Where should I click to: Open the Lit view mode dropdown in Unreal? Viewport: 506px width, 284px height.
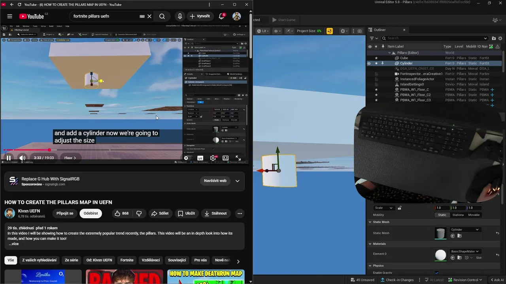pyautogui.click(x=263, y=31)
